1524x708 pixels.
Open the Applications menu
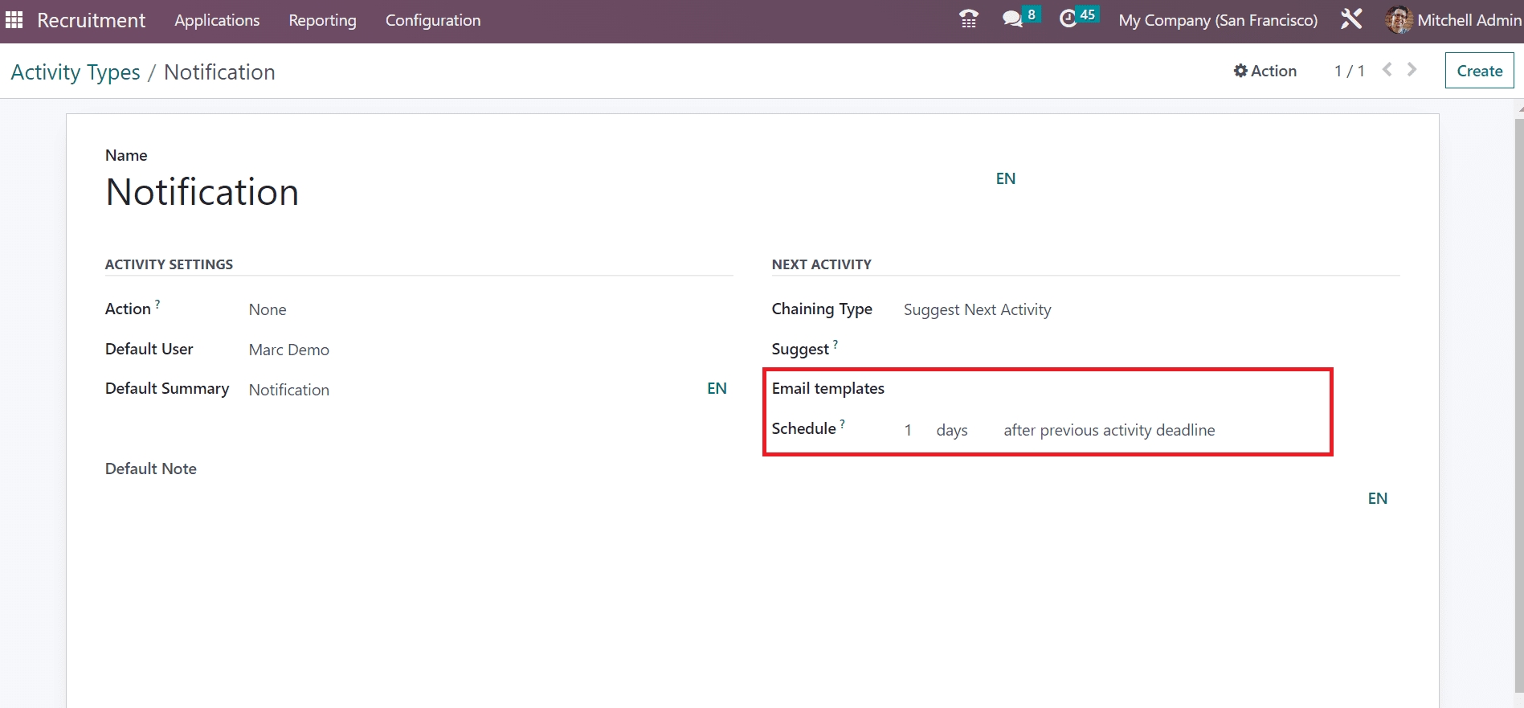tap(217, 20)
